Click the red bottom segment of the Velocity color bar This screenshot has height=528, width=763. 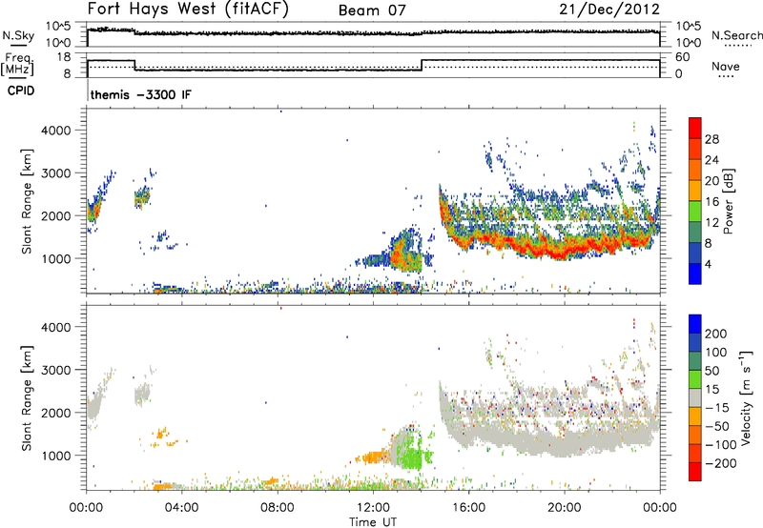(695, 472)
